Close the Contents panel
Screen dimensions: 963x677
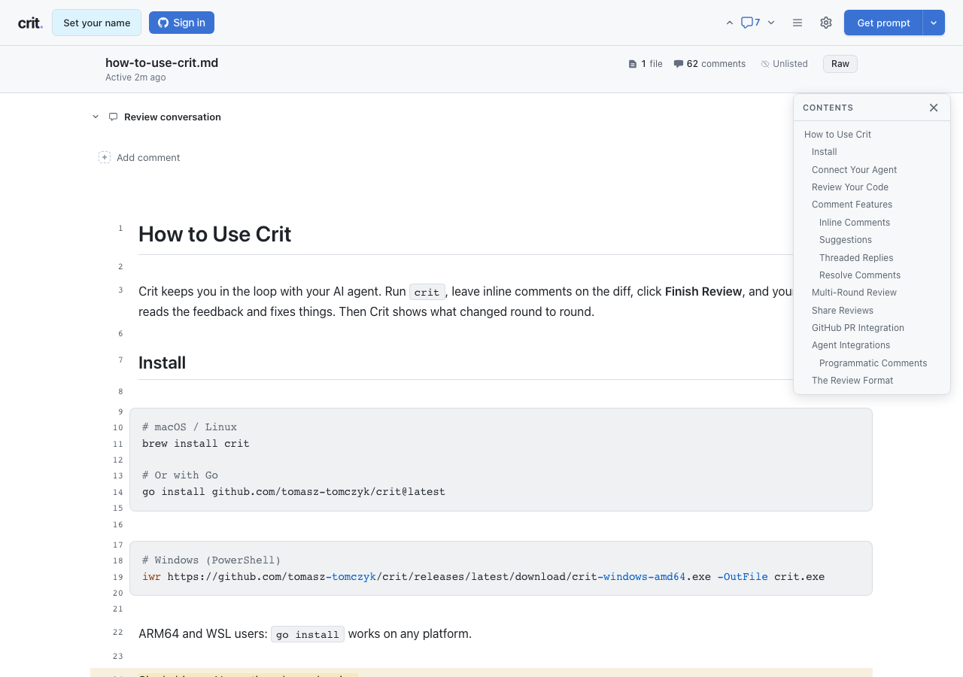[x=934, y=108]
